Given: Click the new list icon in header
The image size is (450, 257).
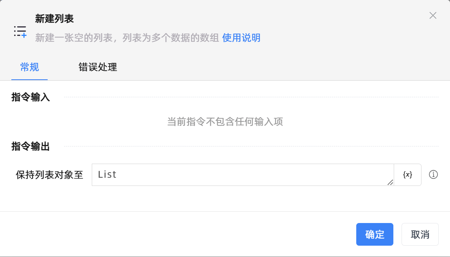Looking at the screenshot, I should [x=20, y=31].
